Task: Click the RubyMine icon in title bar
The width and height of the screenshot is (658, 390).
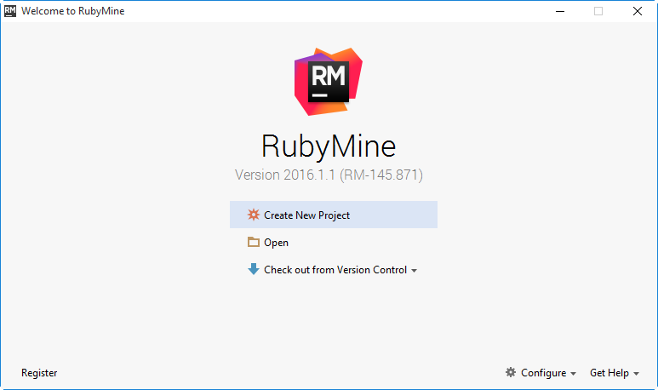Action: [10, 11]
